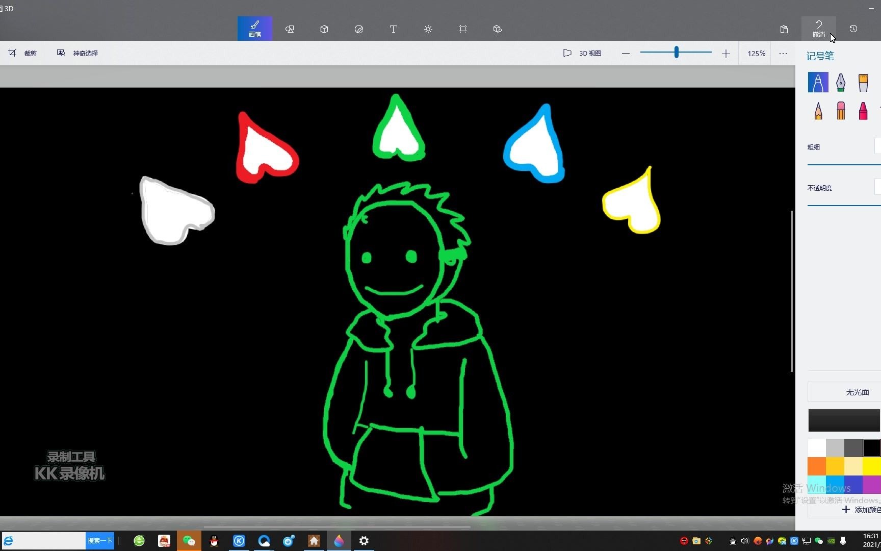Click the 125% zoom percentage field

[757, 53]
